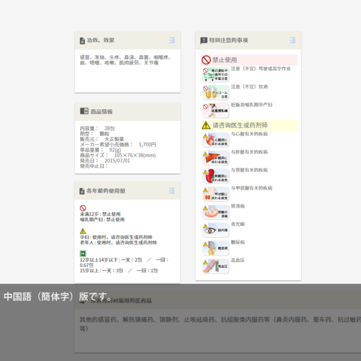Click the green OK dosage icon
Screen dimensions: 361x361
pos(83,254)
